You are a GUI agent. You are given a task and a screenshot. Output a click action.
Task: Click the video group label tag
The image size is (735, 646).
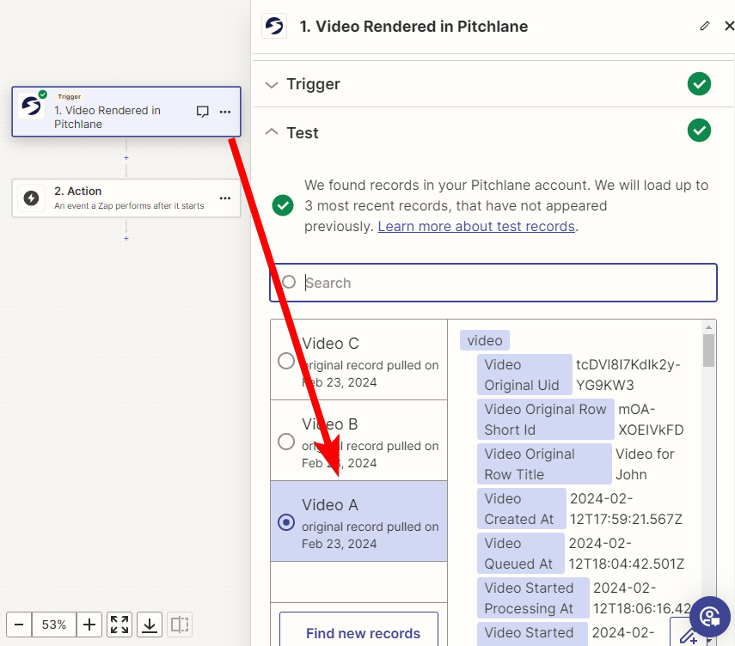[485, 340]
